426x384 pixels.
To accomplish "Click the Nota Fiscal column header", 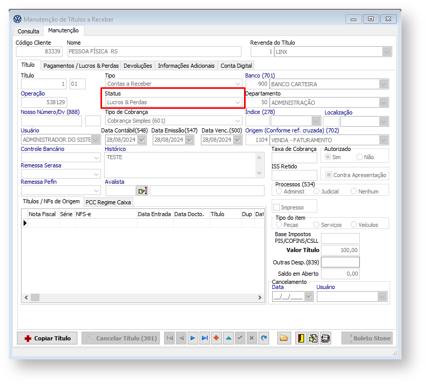I will [43, 214].
